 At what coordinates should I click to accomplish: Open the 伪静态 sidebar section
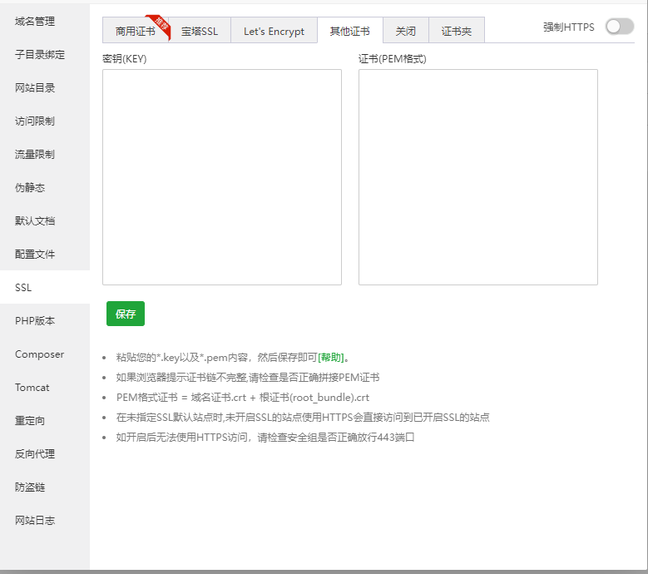coord(45,188)
